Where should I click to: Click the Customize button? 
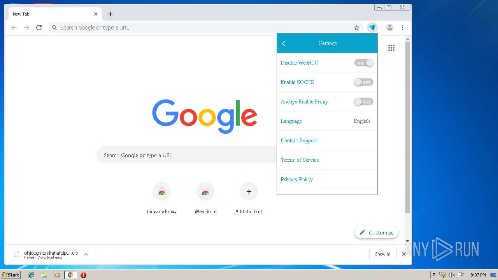click(377, 233)
